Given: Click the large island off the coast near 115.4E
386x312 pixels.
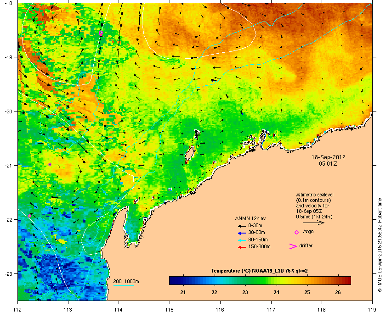Looking at the screenshot, I should [x=189, y=154].
